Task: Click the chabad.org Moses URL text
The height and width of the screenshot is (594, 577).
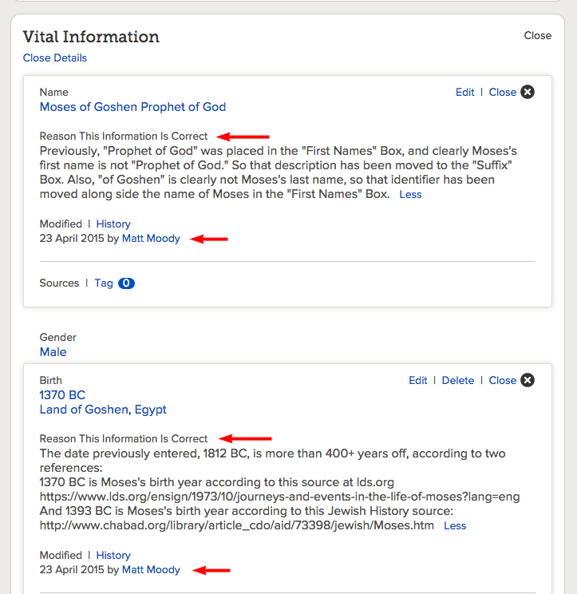Action: (x=237, y=525)
